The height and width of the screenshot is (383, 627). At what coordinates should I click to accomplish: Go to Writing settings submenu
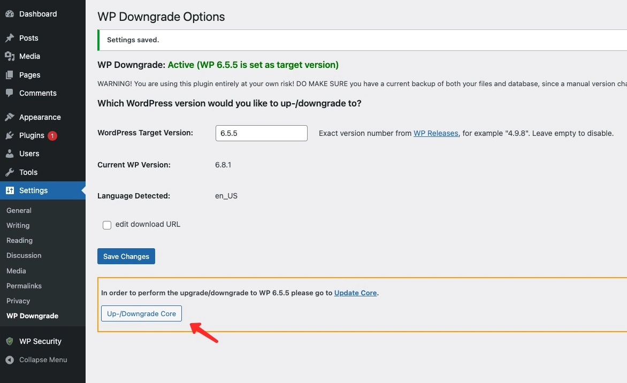tap(18, 226)
